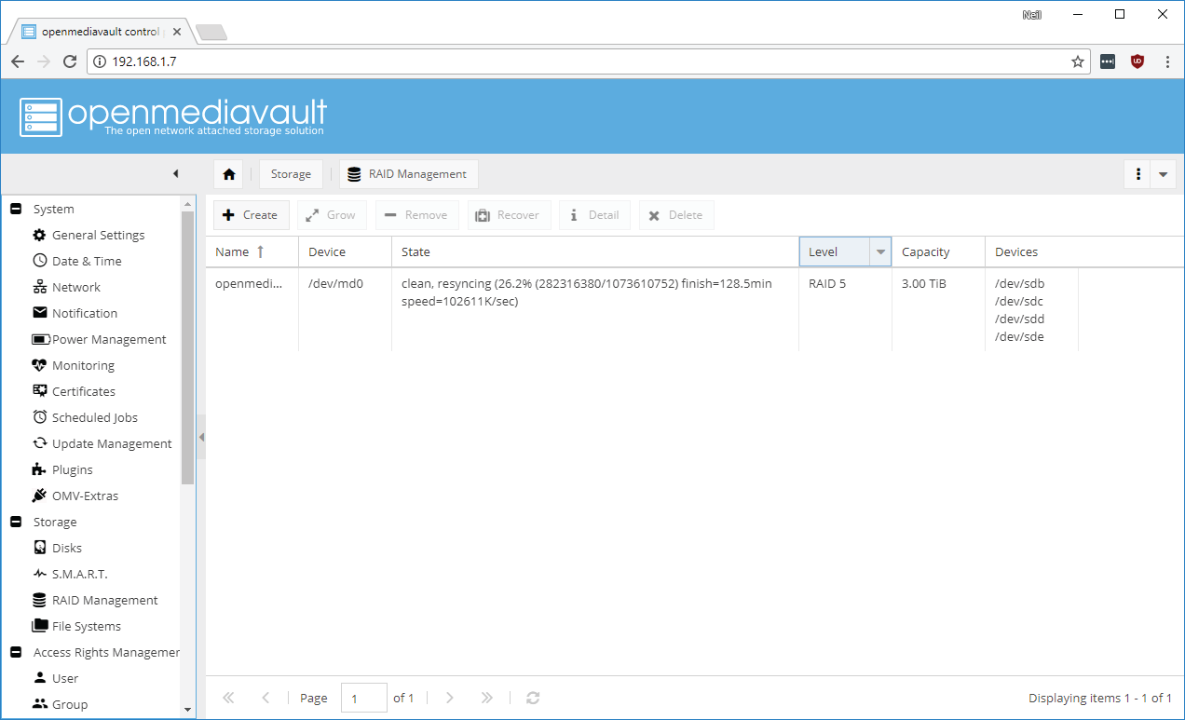
Task: Click the Detail button
Action: pyautogui.click(x=594, y=215)
